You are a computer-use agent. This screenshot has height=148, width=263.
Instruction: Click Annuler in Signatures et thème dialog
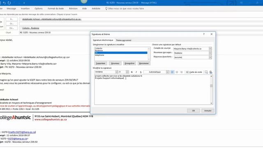(x=208, y=111)
